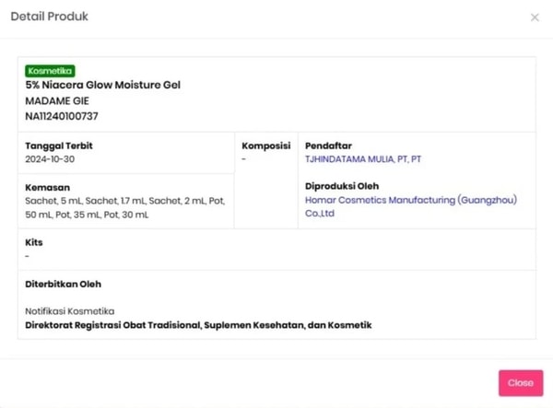
Task: Select the notification number NA11240100737
Action: click(62, 117)
